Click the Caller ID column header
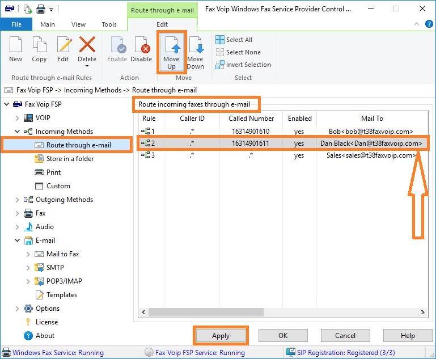The height and width of the screenshot is (359, 436). [x=192, y=119]
